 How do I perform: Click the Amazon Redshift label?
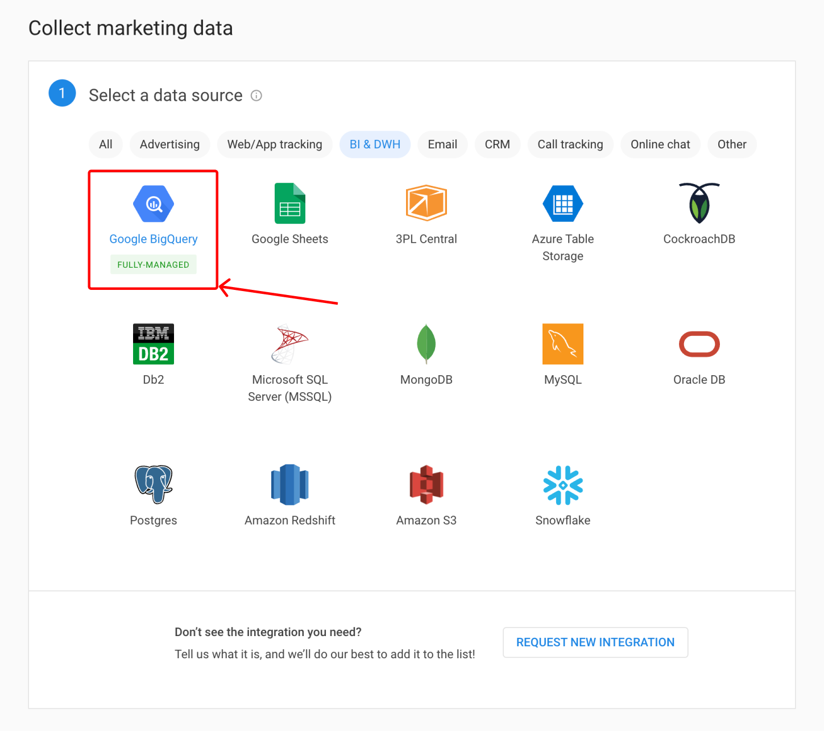290,521
